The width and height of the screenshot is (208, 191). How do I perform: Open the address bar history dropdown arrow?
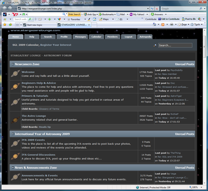pos(148,8)
